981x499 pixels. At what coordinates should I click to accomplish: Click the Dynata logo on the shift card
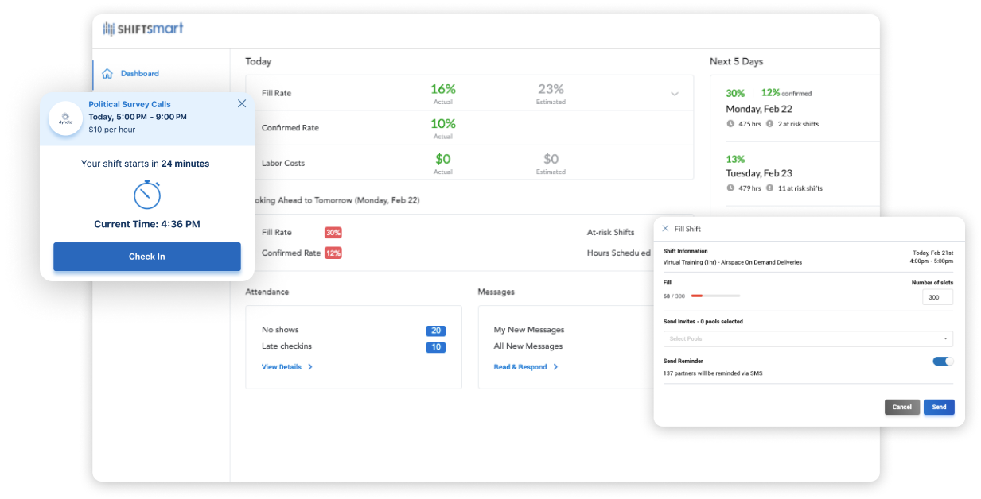click(x=65, y=117)
